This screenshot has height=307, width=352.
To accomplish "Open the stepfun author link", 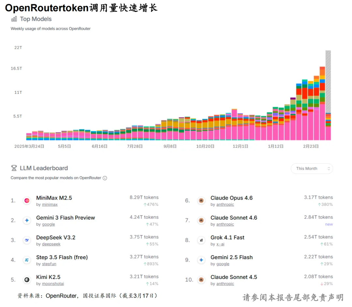I will (49, 264).
